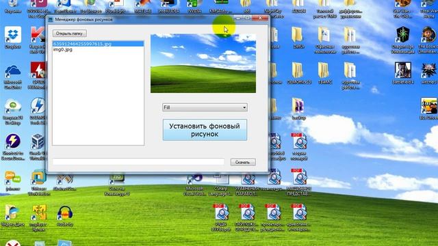Click the Менеджер фоновых рисунков title icon
This screenshot has width=438, height=246.
pyautogui.click(x=51, y=20)
